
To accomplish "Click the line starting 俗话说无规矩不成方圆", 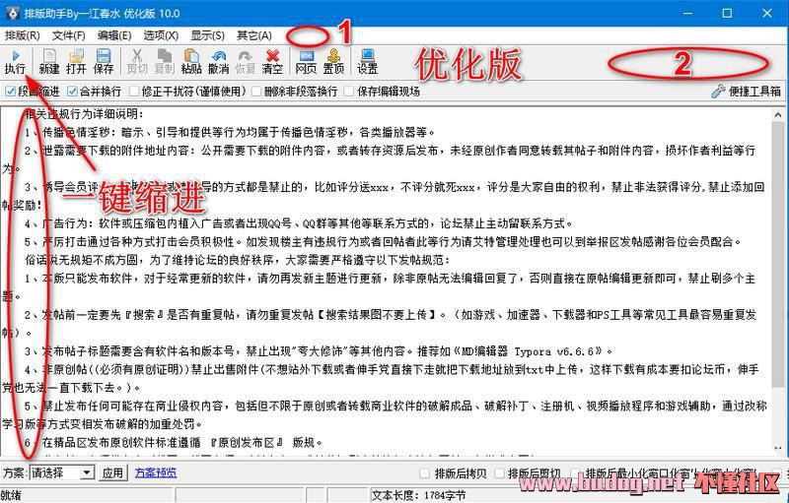I will point(237,260).
